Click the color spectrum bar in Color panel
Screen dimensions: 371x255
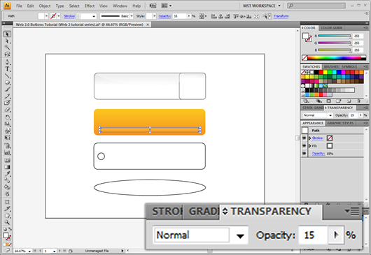(337, 57)
